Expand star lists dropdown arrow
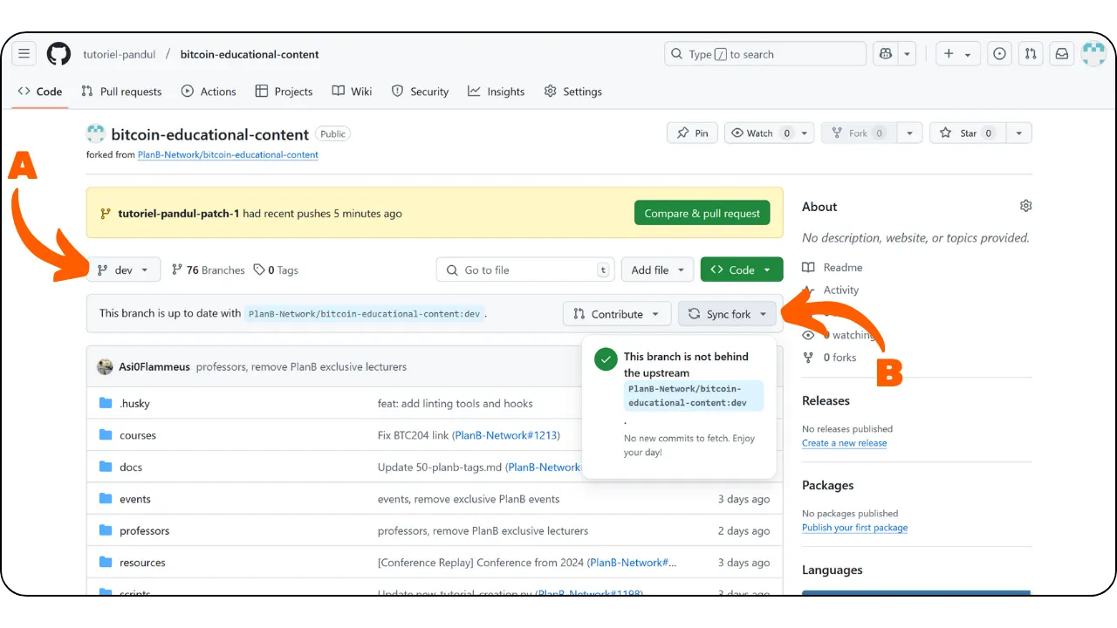The height and width of the screenshot is (628, 1117). point(1019,133)
